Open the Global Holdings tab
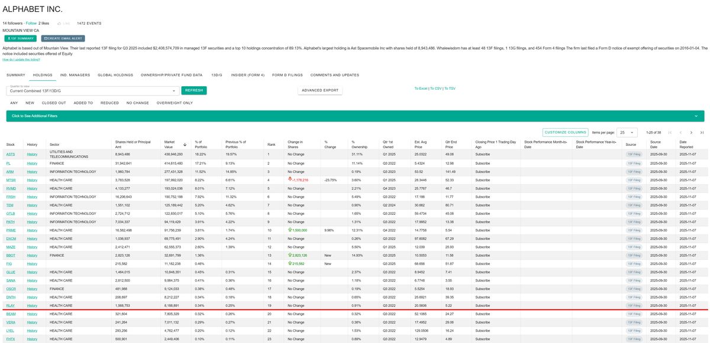This screenshot has height=343, width=710. click(115, 75)
